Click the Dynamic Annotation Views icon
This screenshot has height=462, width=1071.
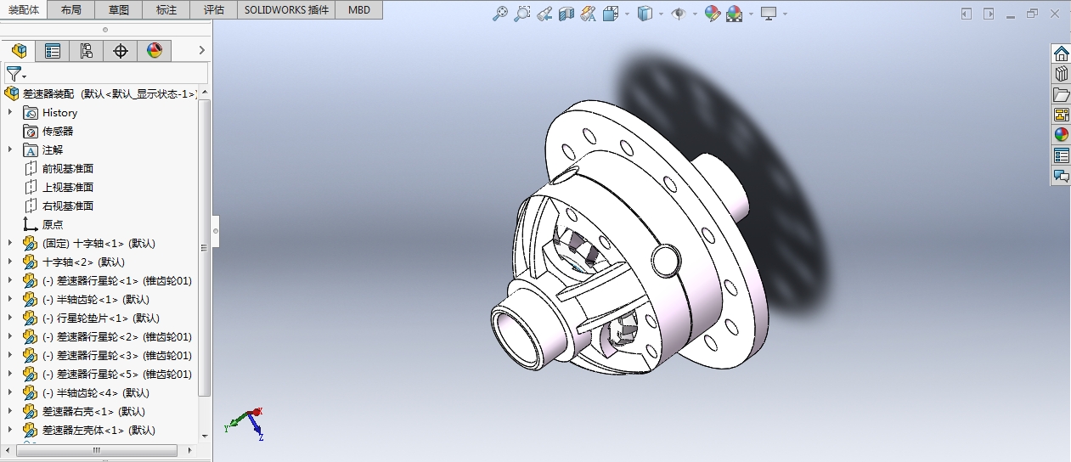pos(588,14)
